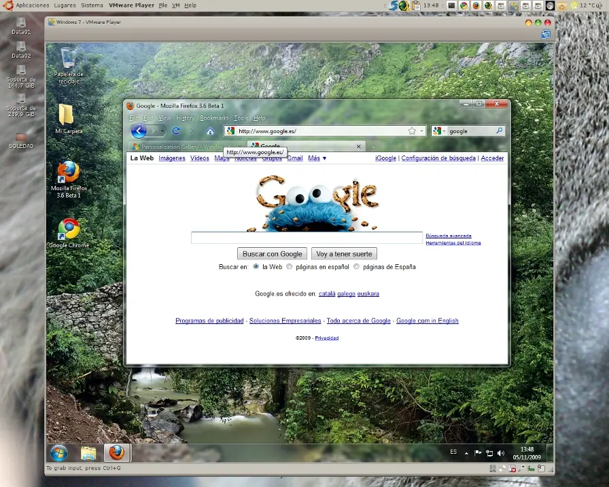Image resolution: width=609 pixels, height=487 pixels.
Task: Open the File menu in Firefox
Action: (133, 118)
